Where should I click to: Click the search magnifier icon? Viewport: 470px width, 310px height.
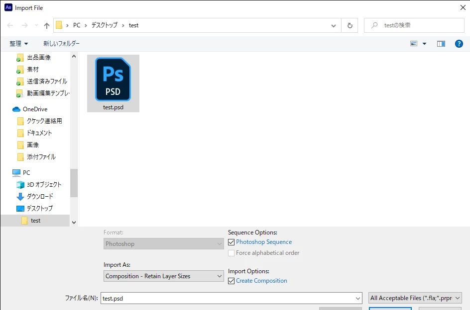click(x=374, y=25)
